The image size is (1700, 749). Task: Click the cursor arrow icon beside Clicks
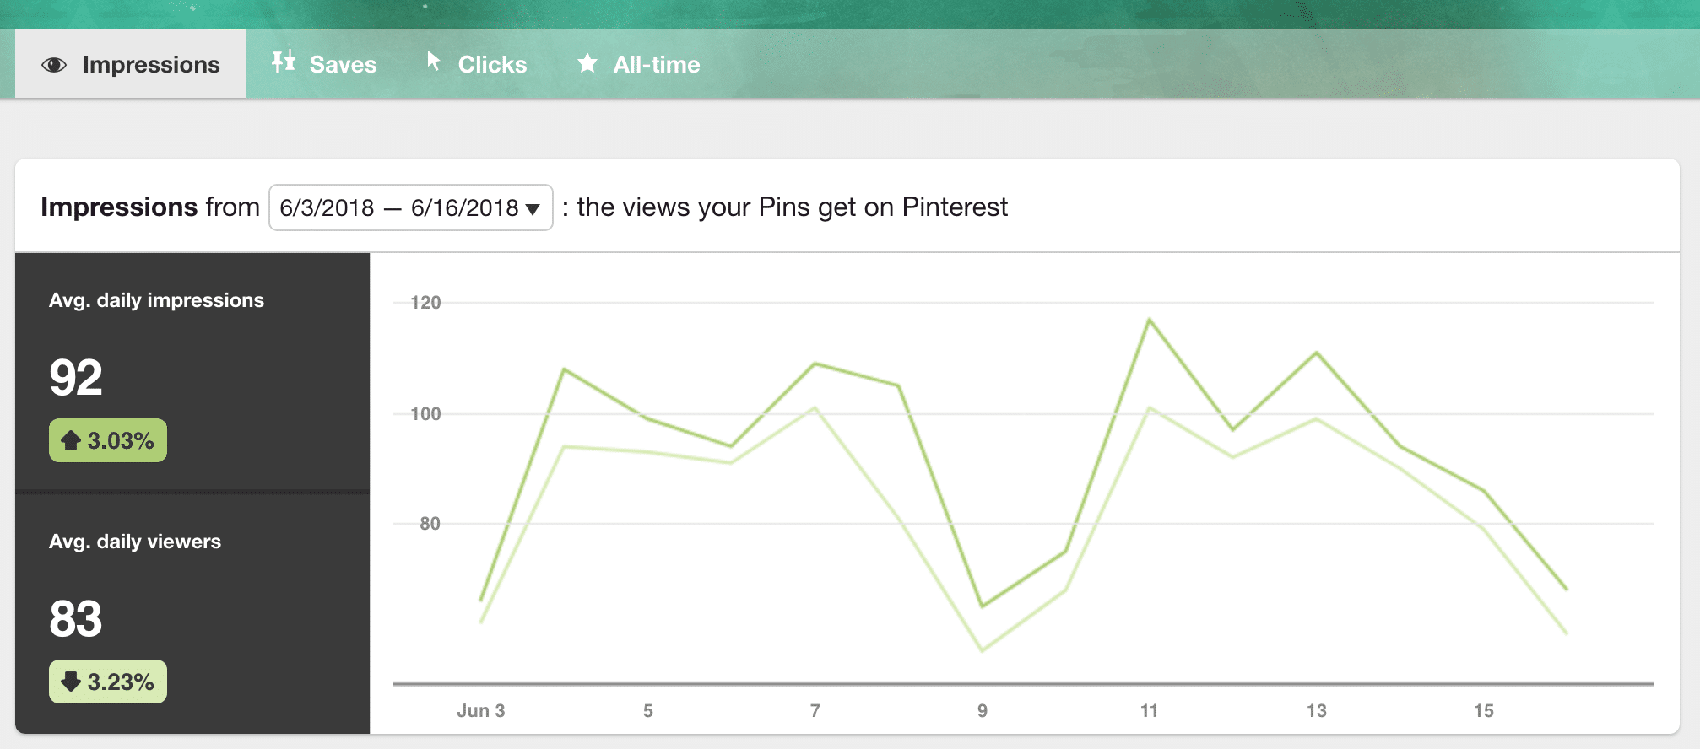tap(433, 61)
